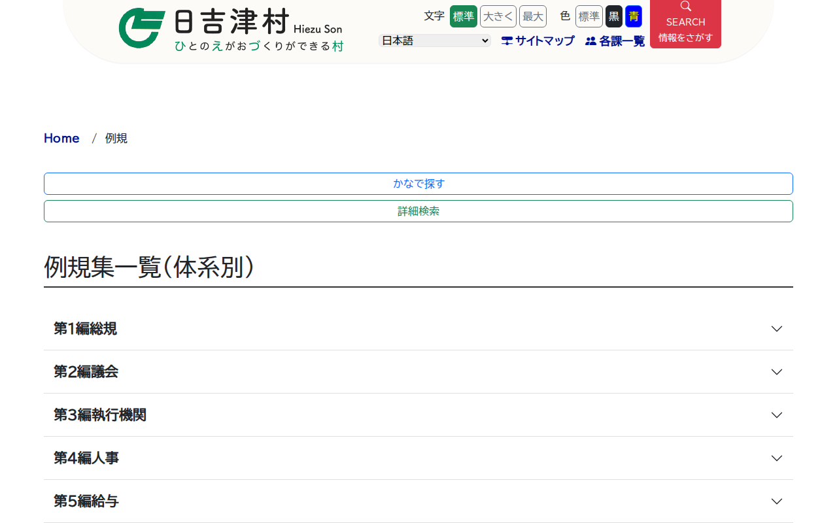Screen dimensions: 837x523
Task: Click the sitemap icon beside サイトマップ
Action: click(507, 41)
